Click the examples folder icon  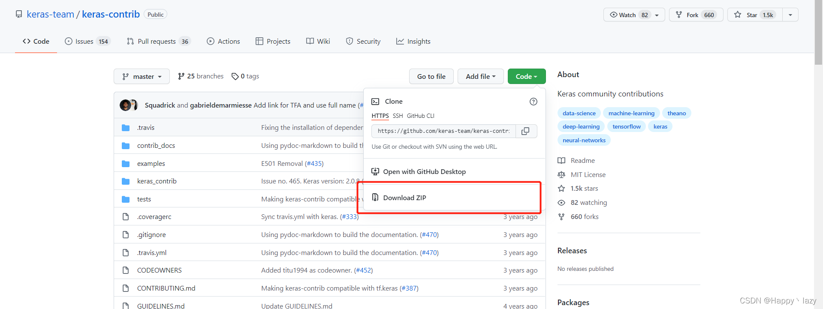pos(126,164)
